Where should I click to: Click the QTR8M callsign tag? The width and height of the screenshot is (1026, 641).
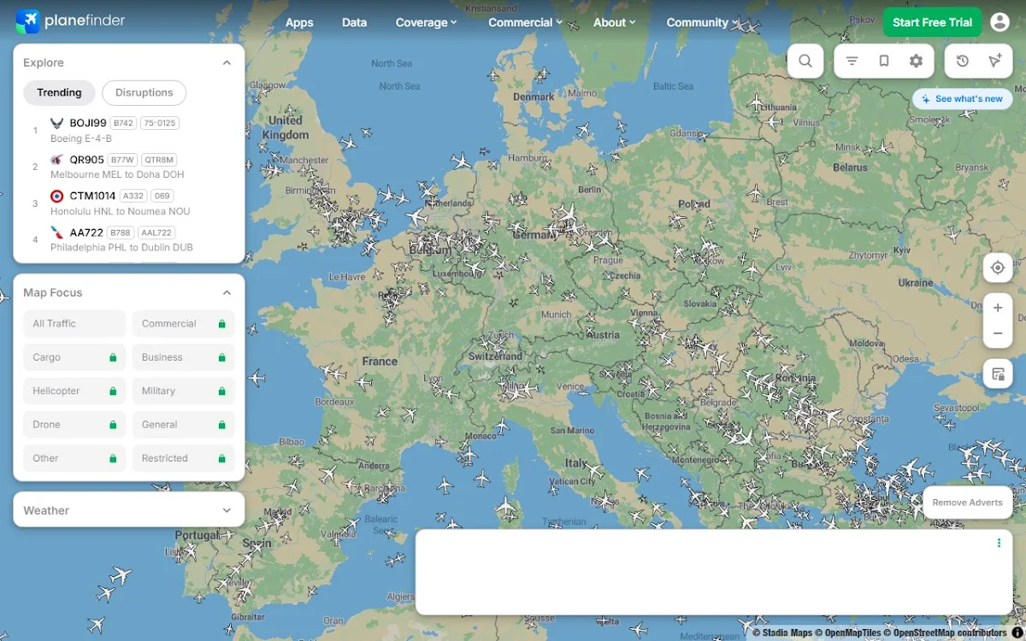159,160
